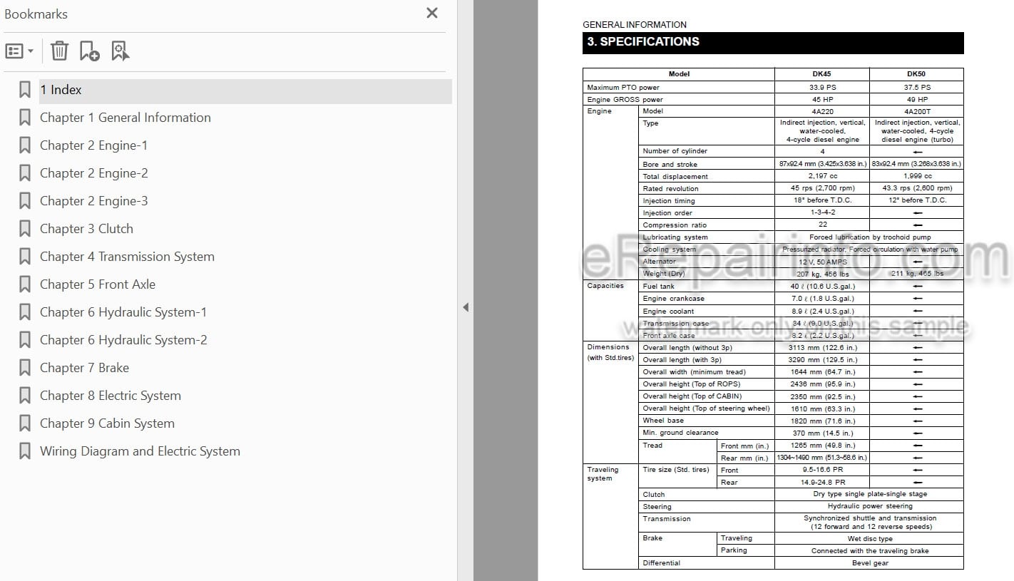This screenshot has height=581, width=1014.
Task: Click the 'Fuel tank' capacities row label
Action: tap(658, 287)
